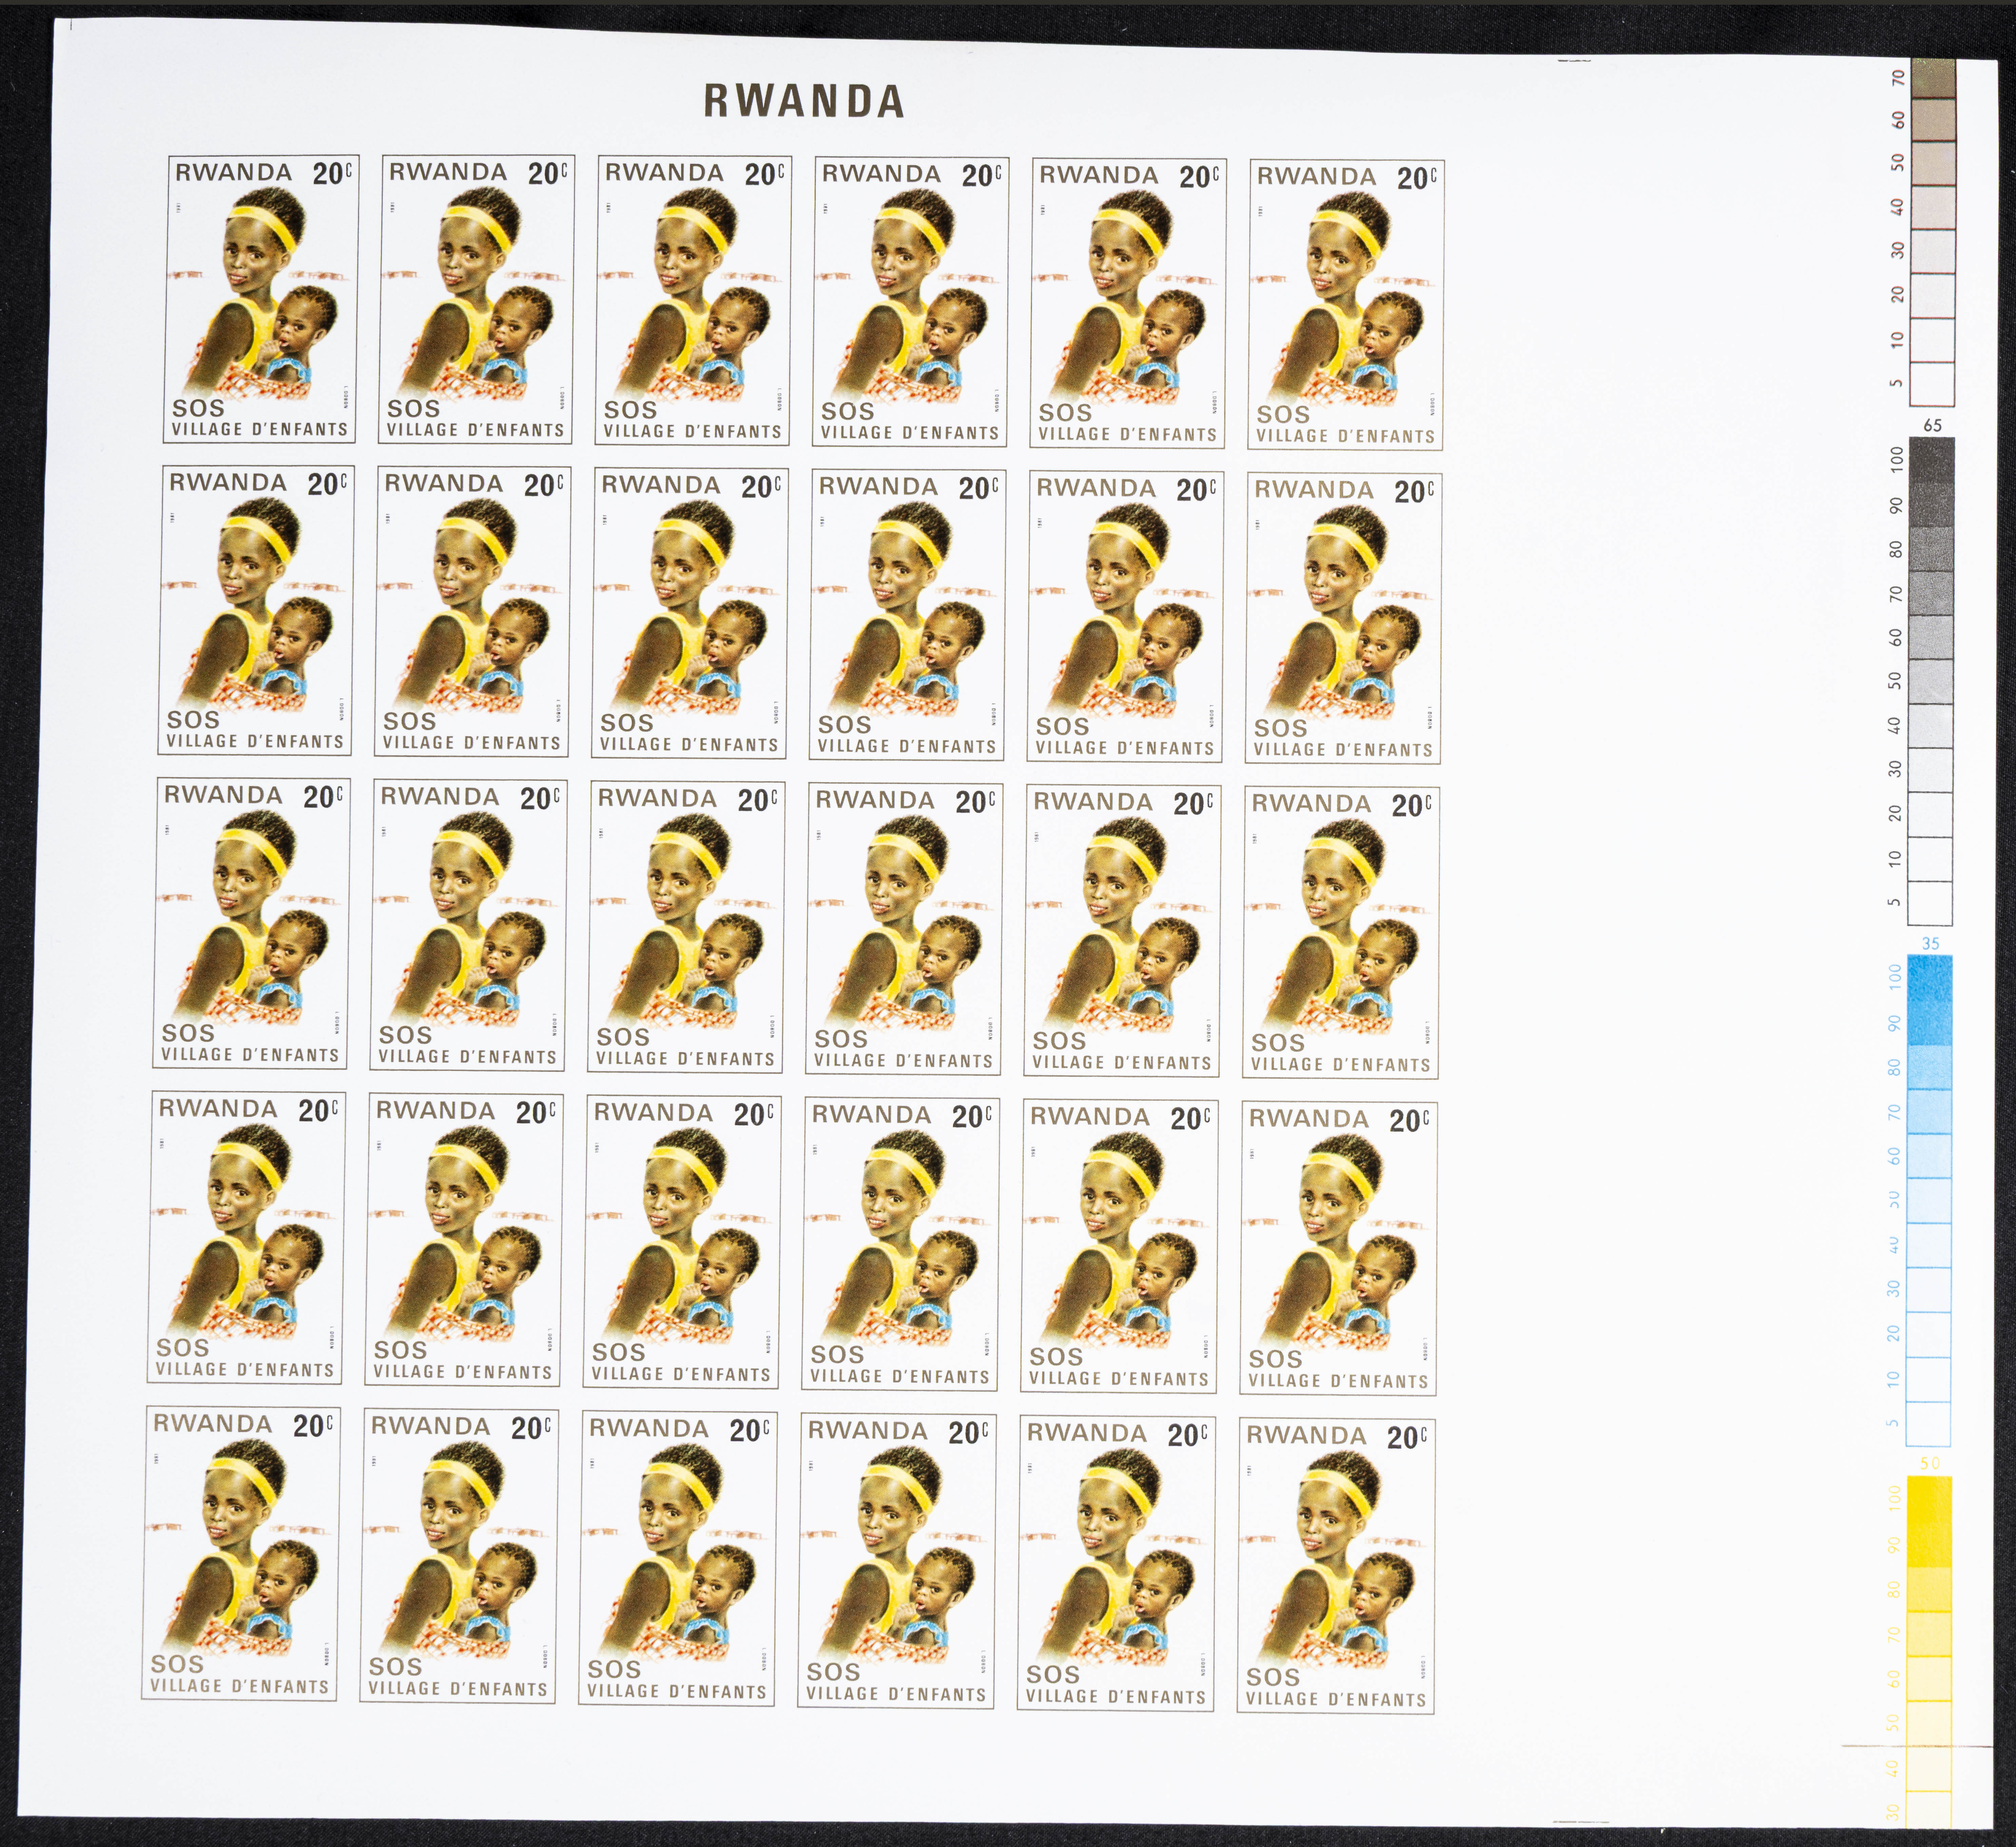The height and width of the screenshot is (1847, 2016).
Task: Select the black 100 percent swatch
Action: point(1932,460)
